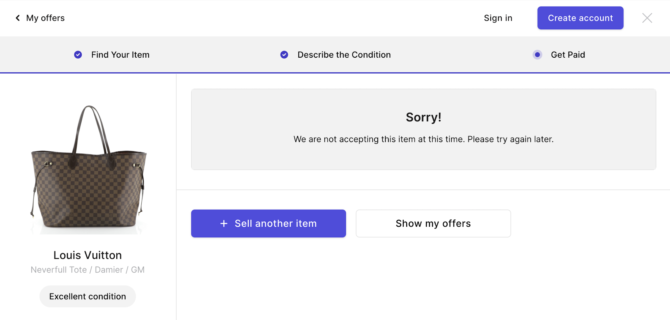Select the Get Paid step label
The height and width of the screenshot is (320, 670).
(568, 55)
